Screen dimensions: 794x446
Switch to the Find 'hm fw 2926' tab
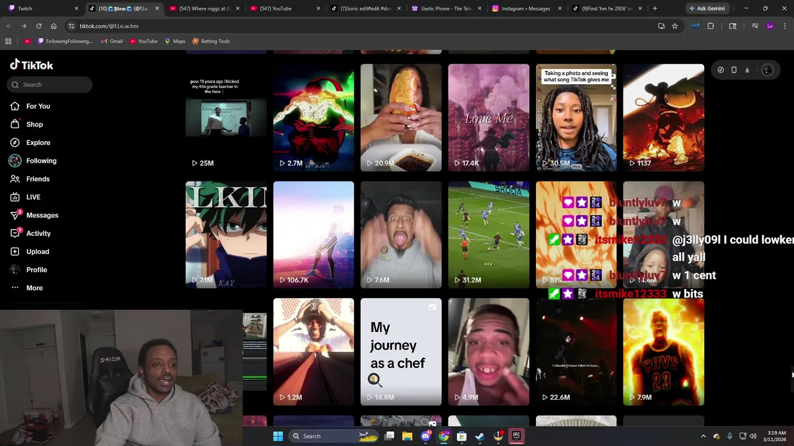pos(607,9)
